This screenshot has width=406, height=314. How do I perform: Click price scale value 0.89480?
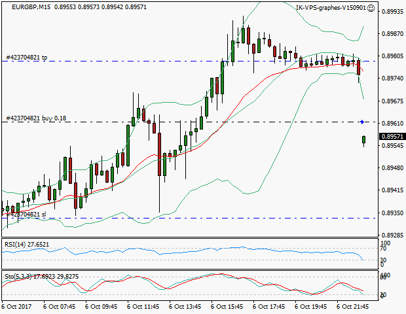(x=392, y=168)
